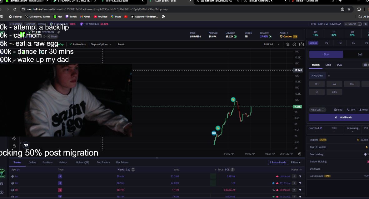Image resolution: width=369 pixels, height=199 pixels.
Task: Filter by maker UENuH1xF funnel icon
Action: coord(300,177)
